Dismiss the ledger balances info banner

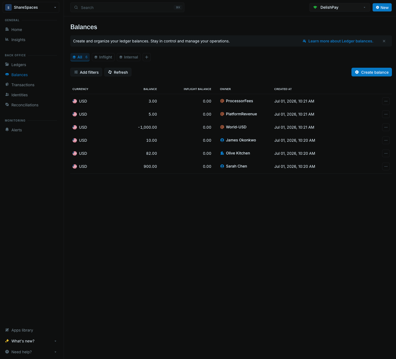coord(384,41)
